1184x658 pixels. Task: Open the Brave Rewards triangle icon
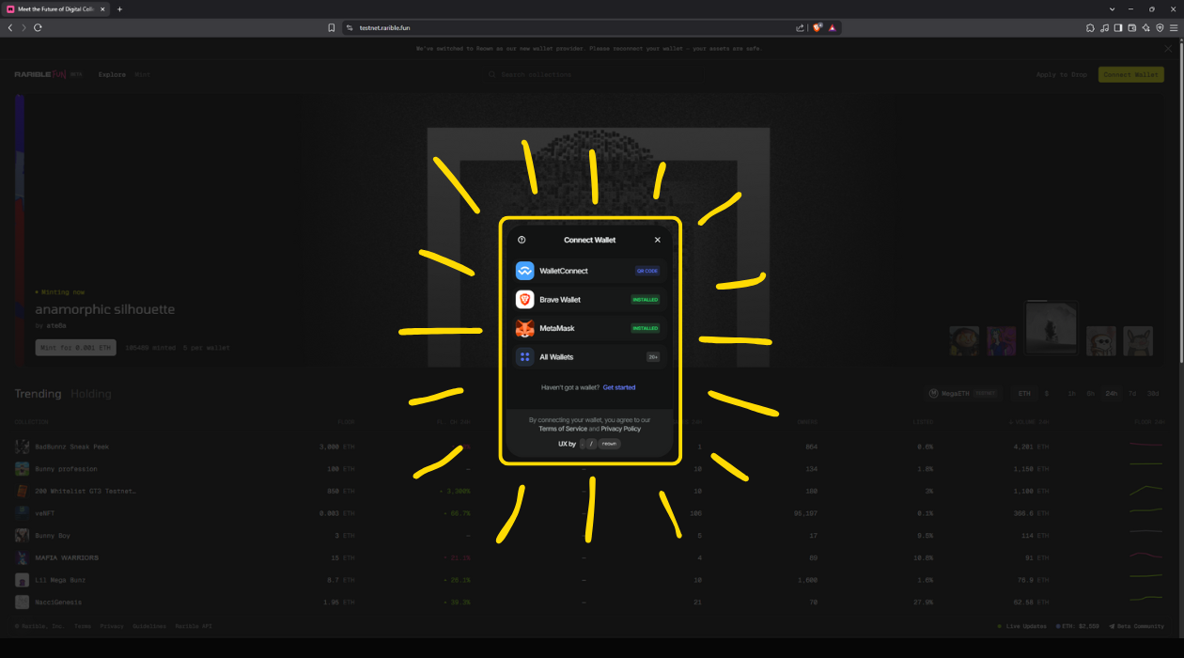tap(833, 27)
